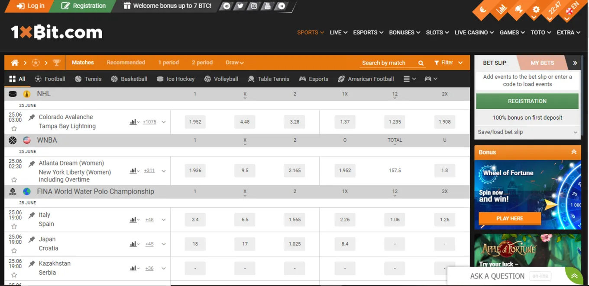
Task: Open the Telegram social link icon
Action: [282, 6]
